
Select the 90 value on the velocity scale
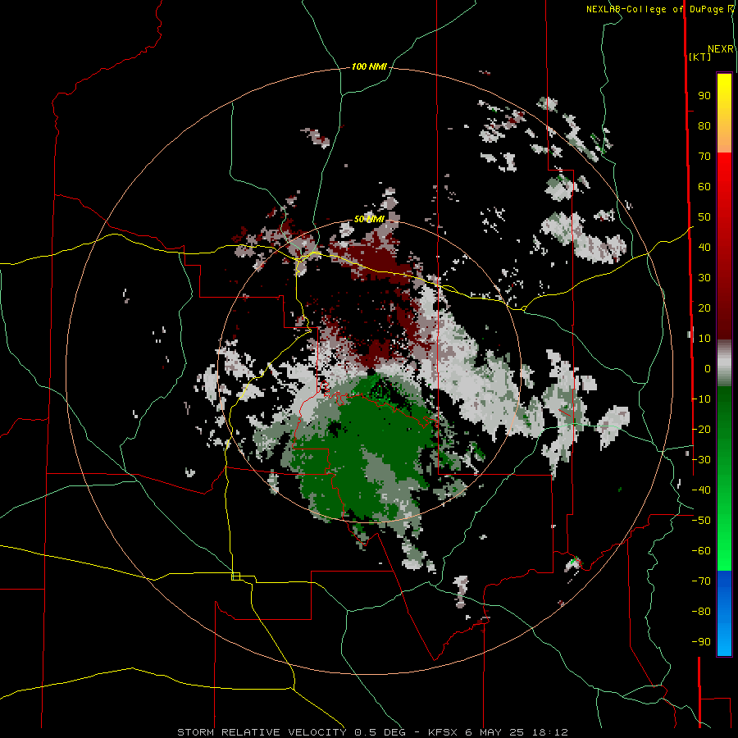(704, 96)
